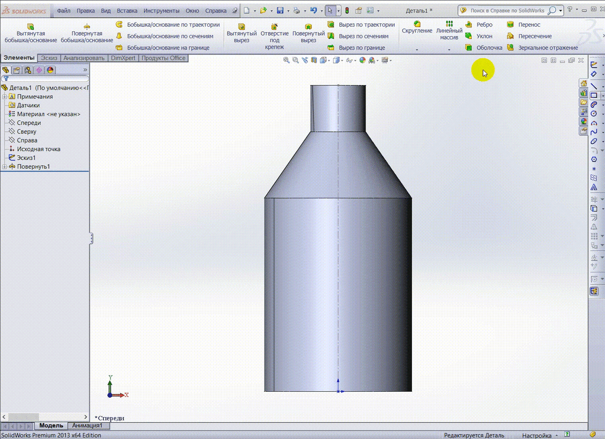Click the New document icon
This screenshot has width=605, height=439.
click(x=246, y=10)
